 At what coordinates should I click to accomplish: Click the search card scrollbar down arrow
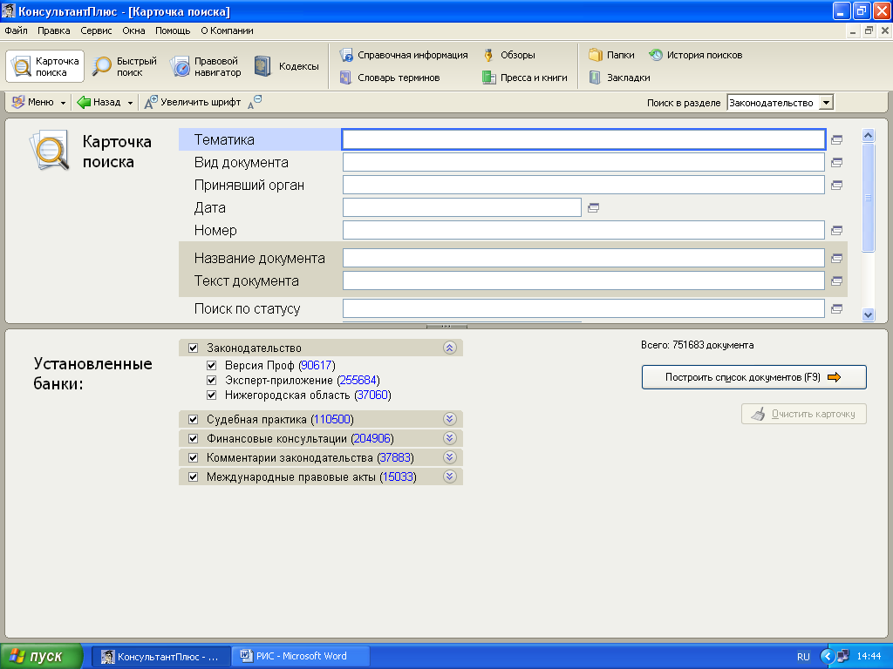click(x=868, y=314)
